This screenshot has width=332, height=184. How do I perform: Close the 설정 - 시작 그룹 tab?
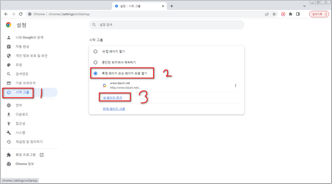coord(163,6)
